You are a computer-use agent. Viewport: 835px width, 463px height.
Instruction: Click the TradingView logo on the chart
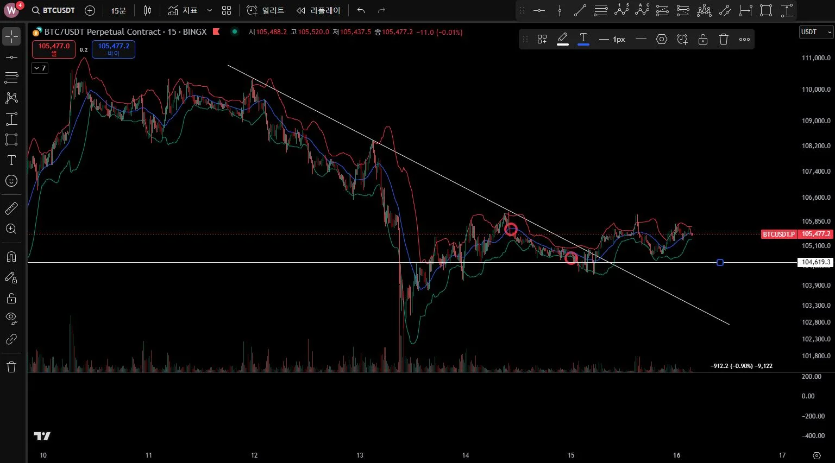pyautogui.click(x=42, y=436)
